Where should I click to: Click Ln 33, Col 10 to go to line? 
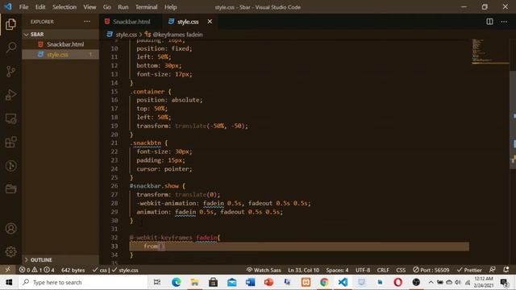pyautogui.click(x=303, y=270)
